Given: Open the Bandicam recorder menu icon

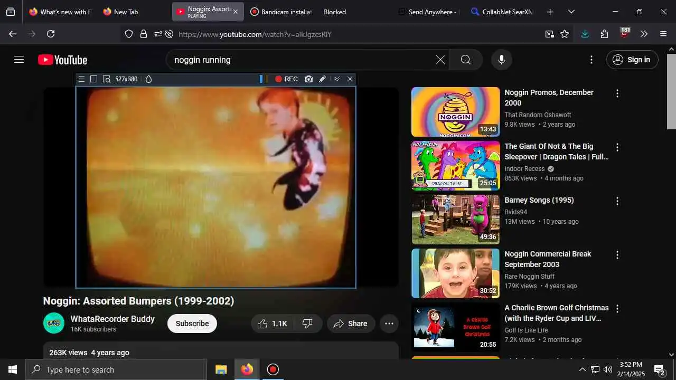Looking at the screenshot, I should [x=81, y=79].
